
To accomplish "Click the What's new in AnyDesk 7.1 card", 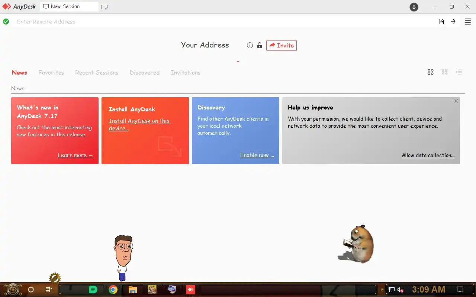I will [x=55, y=131].
